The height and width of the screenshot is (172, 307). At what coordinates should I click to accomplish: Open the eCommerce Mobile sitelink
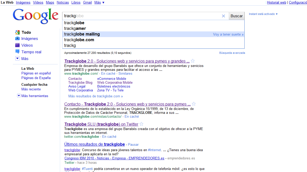(112, 79)
